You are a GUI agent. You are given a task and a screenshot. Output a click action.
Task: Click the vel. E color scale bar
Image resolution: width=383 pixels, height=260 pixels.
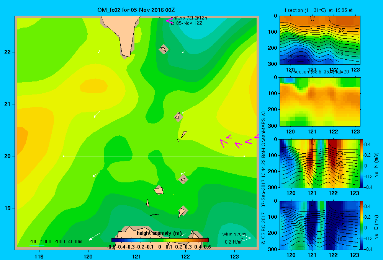[362, 225]
